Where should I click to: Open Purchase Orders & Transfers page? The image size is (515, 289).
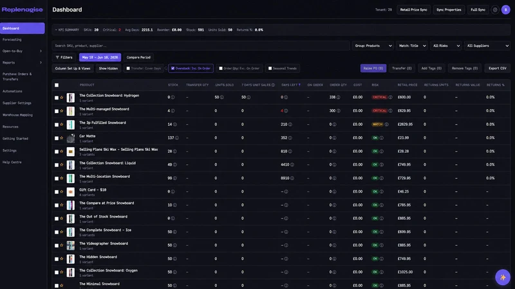coord(17,76)
